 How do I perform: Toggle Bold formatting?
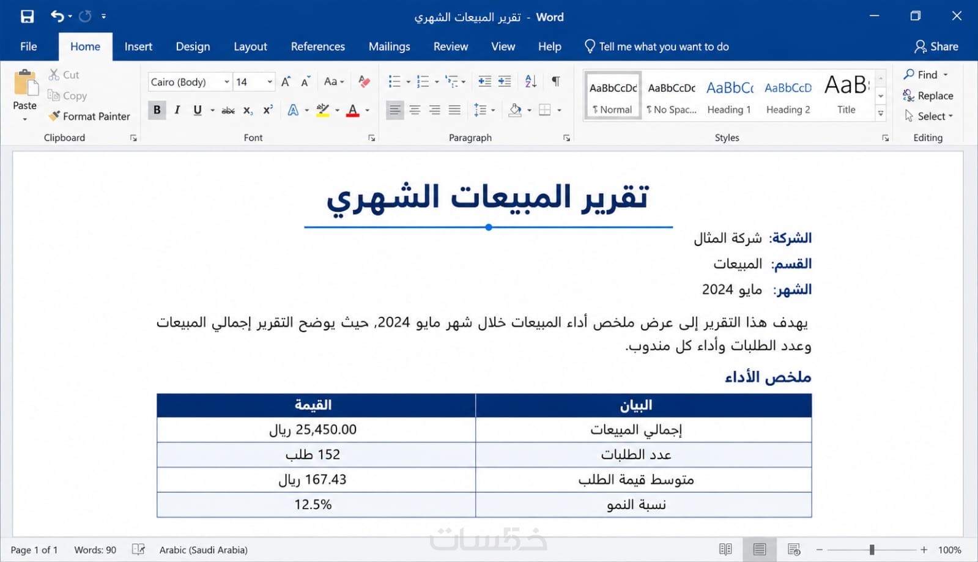(157, 110)
